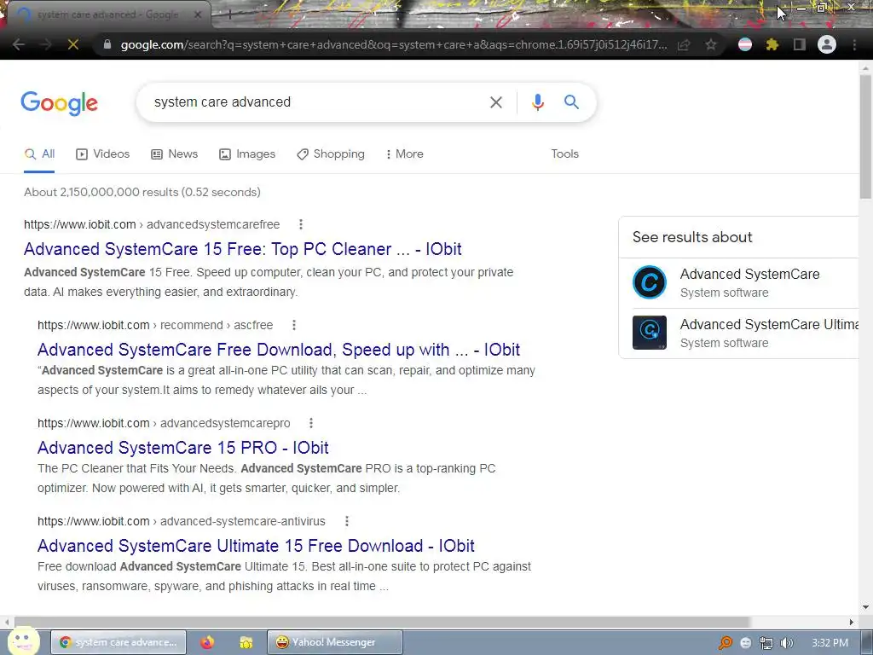The height and width of the screenshot is (655, 873).
Task: Click the 3:32 PM taskbar clock
Action: click(x=830, y=643)
